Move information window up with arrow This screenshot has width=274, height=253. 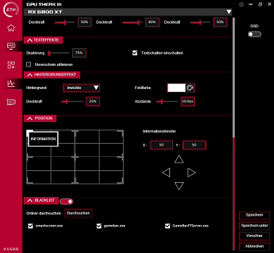coord(179,159)
